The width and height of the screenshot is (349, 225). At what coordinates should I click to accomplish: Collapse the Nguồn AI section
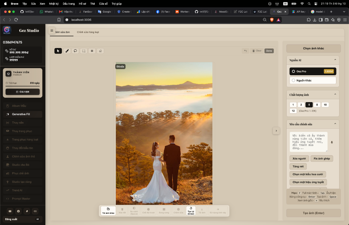(335, 60)
